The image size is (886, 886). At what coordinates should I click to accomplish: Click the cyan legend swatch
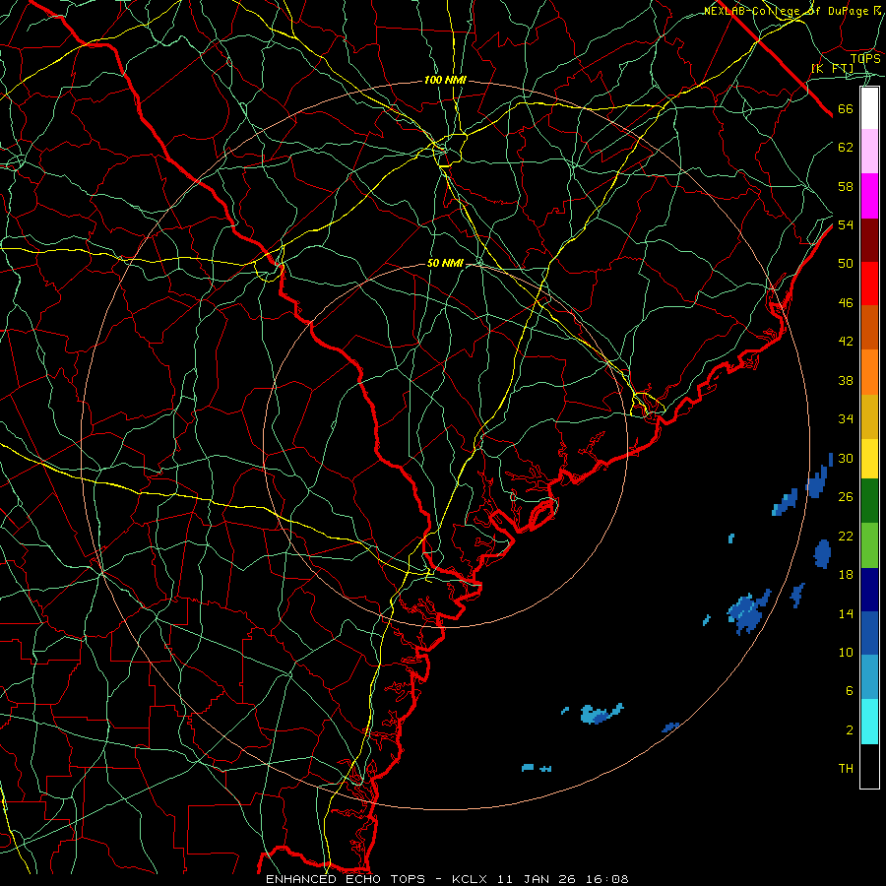tap(869, 722)
